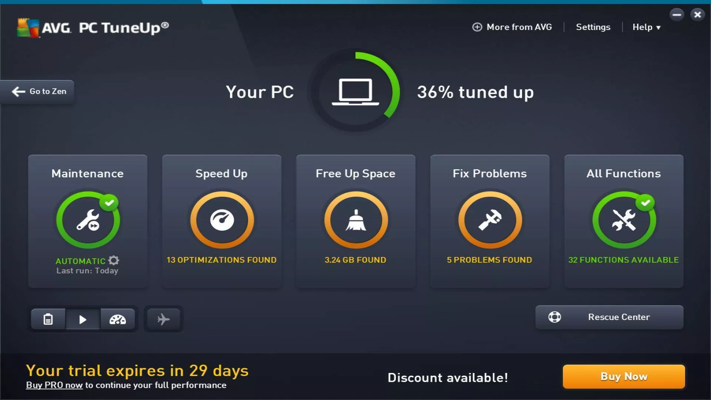Toggle Flight mode airplane button
711x400 pixels.
163,319
